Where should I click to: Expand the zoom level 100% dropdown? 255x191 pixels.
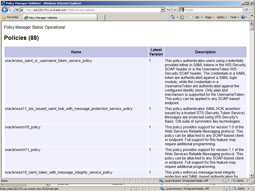pyautogui.click(x=247, y=181)
